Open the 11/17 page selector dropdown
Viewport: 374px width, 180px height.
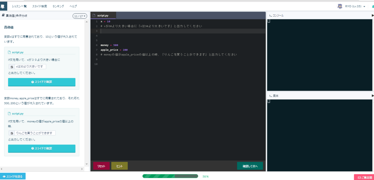tap(80, 16)
